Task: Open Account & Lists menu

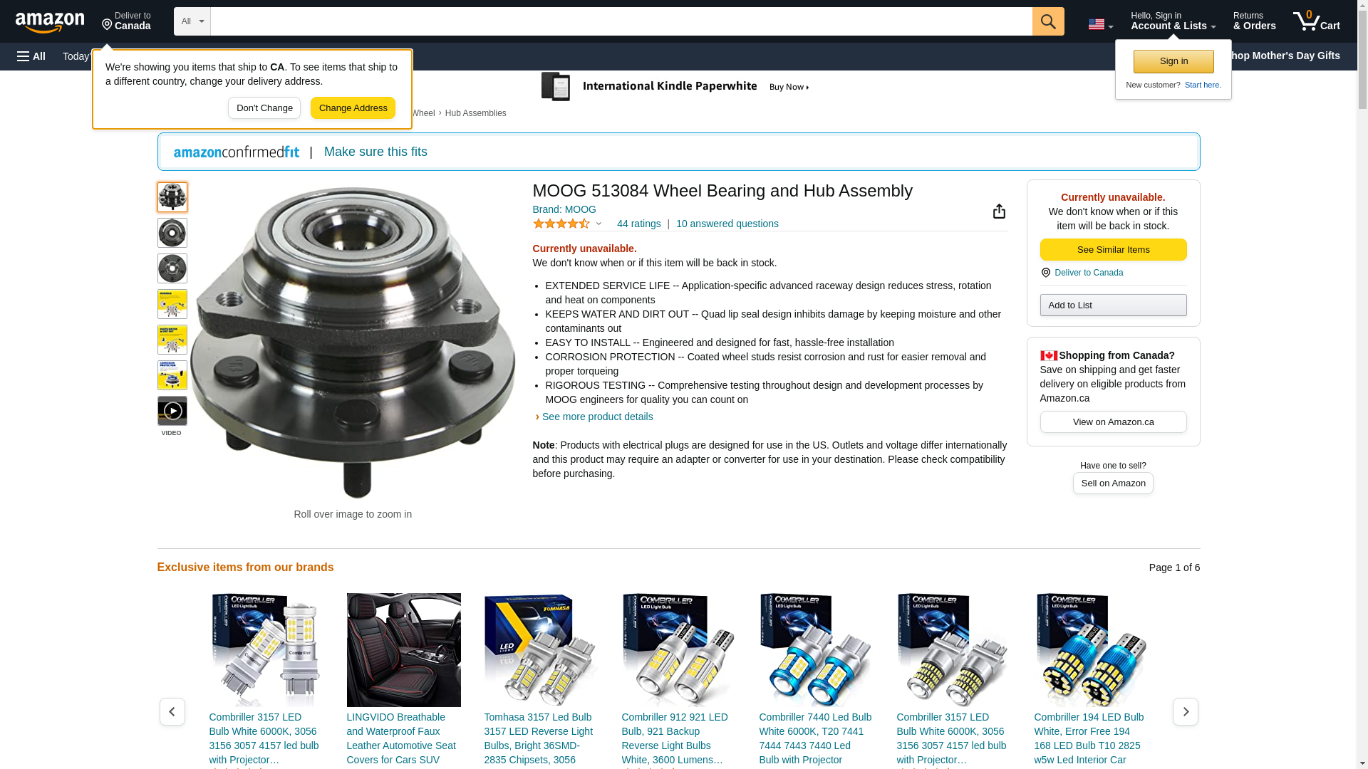Action: [1173, 21]
